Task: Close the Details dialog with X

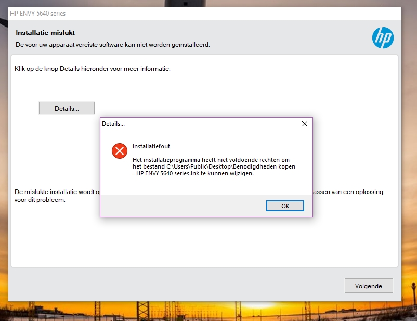Action: pos(305,124)
